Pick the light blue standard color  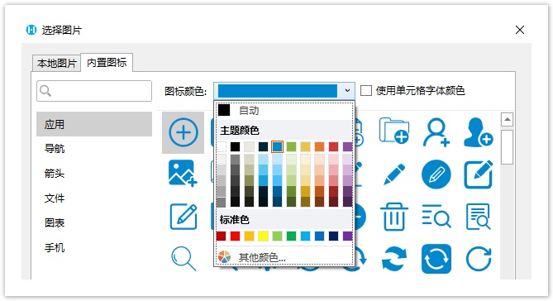click(305, 236)
